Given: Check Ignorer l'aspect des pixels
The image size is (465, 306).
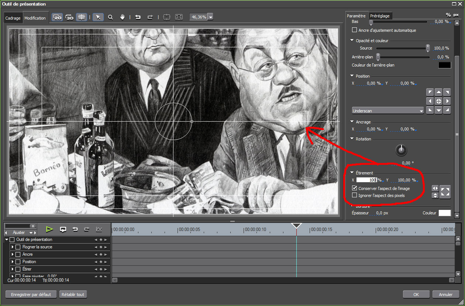Looking at the screenshot, I should [x=355, y=195].
